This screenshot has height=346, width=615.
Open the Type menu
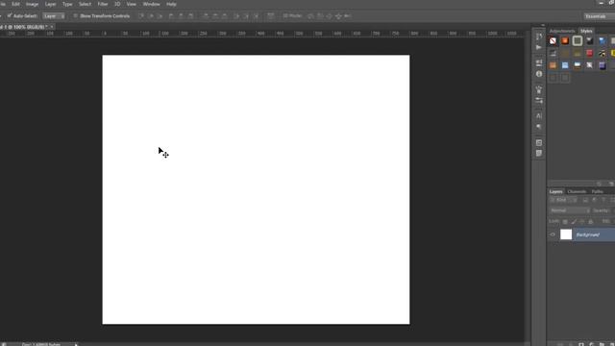click(x=67, y=4)
